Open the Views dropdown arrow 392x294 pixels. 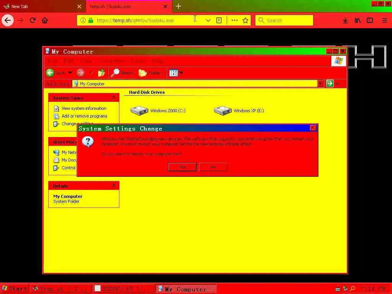pyautogui.click(x=181, y=73)
